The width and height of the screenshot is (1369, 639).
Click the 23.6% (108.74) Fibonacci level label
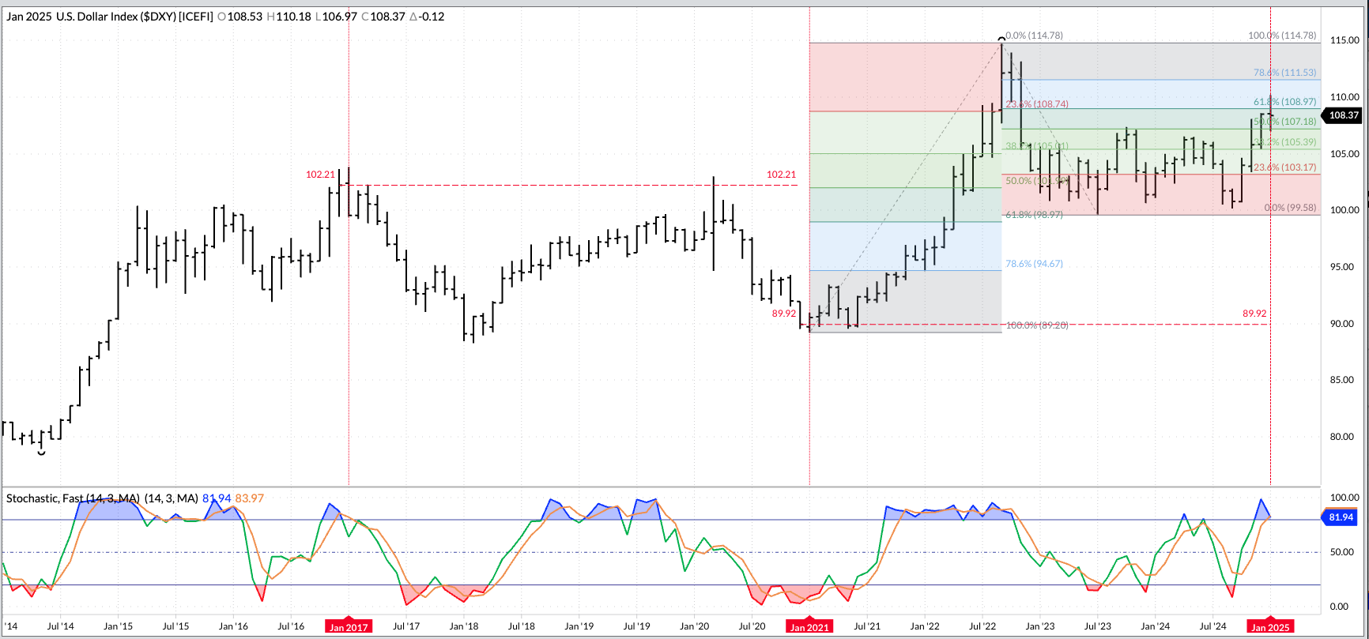pos(1037,104)
